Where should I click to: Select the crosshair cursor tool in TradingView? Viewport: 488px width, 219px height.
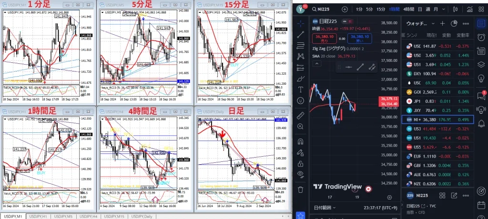301,23
